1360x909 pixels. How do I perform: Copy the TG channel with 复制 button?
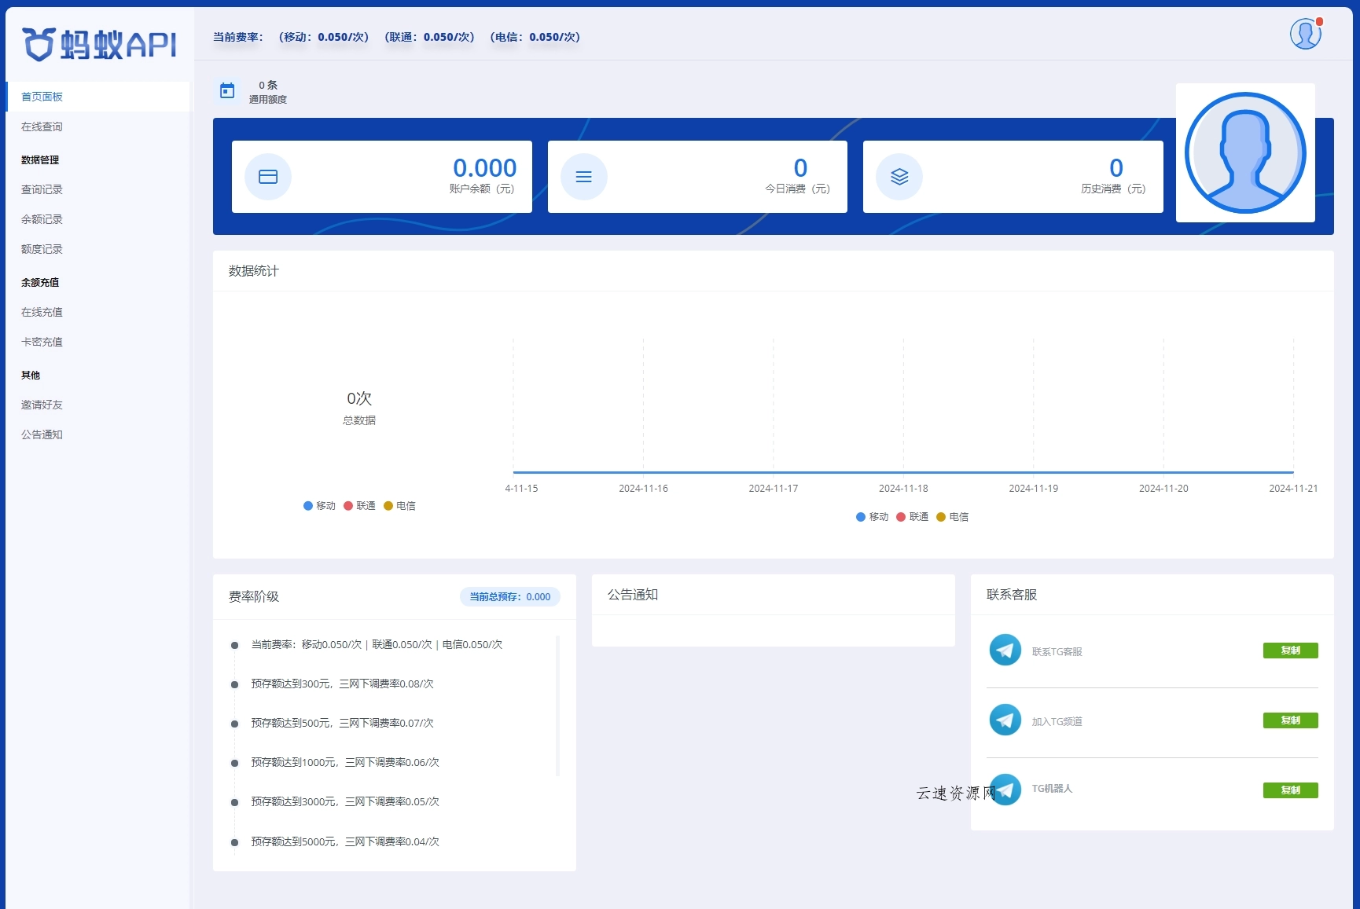pos(1290,720)
